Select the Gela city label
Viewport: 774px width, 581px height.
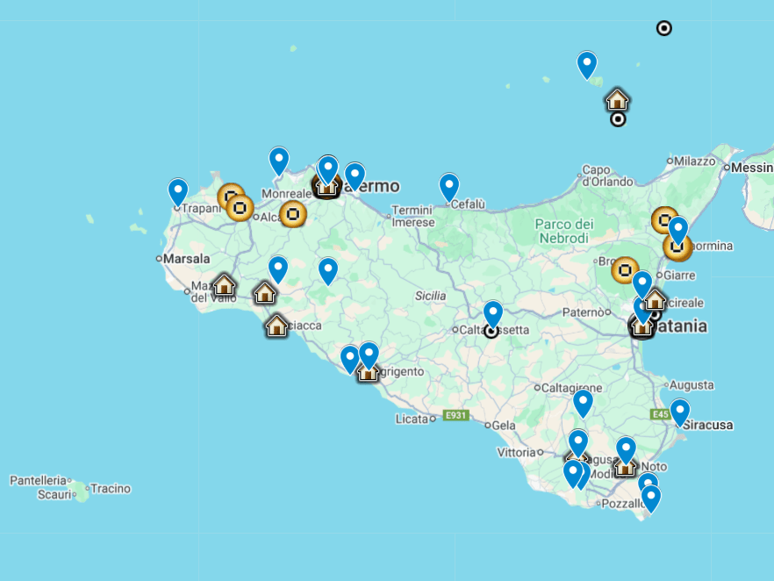[504, 425]
